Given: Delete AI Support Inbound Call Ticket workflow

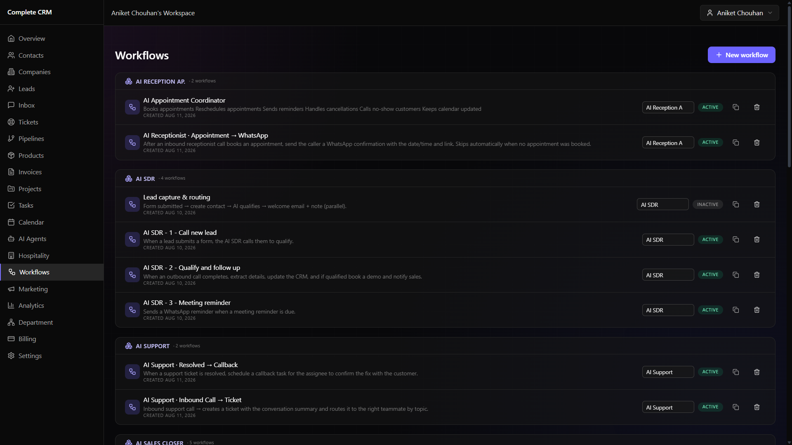Looking at the screenshot, I should (x=757, y=407).
